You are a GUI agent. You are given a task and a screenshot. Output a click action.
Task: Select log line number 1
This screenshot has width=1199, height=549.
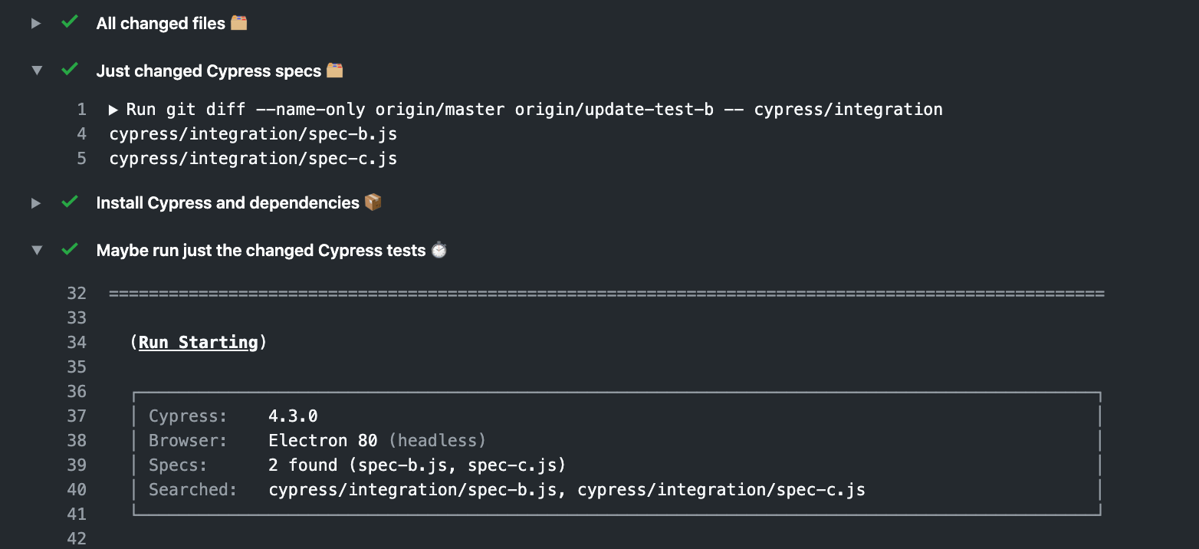[x=81, y=110]
